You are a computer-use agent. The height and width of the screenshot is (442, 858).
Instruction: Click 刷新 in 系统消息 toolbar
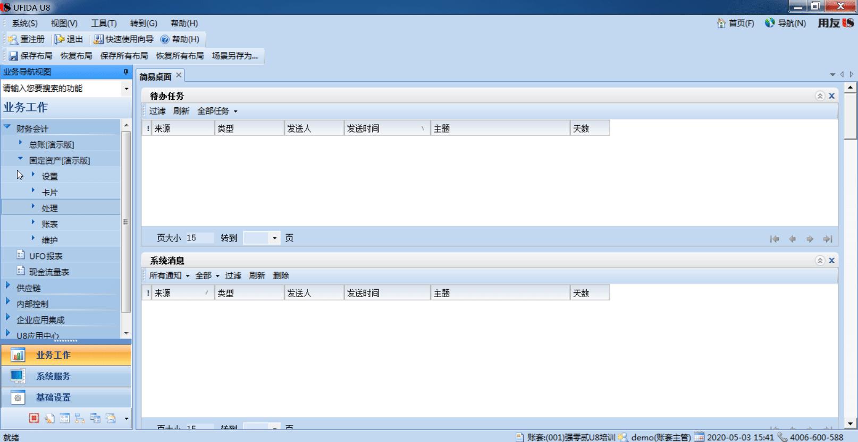pos(257,275)
